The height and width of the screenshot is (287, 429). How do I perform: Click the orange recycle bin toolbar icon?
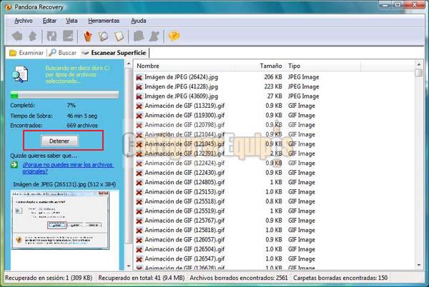click(x=87, y=36)
